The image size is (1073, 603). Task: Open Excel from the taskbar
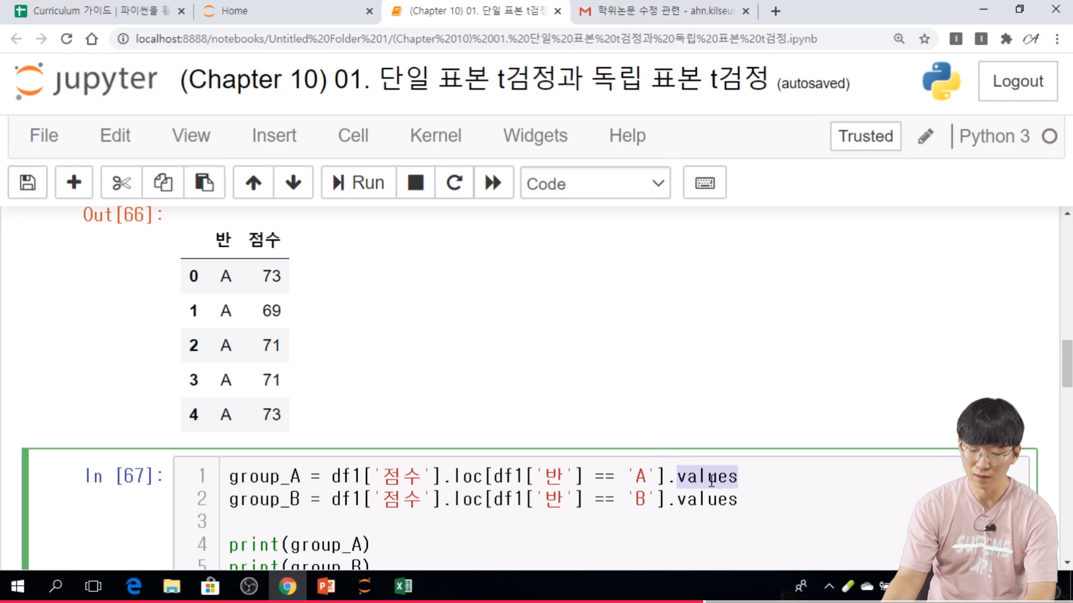[403, 586]
